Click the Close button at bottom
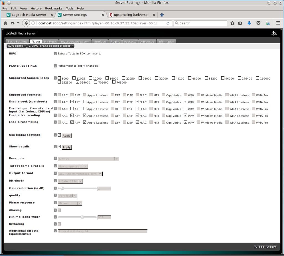The height and width of the screenshot is (256, 284). coord(260,247)
